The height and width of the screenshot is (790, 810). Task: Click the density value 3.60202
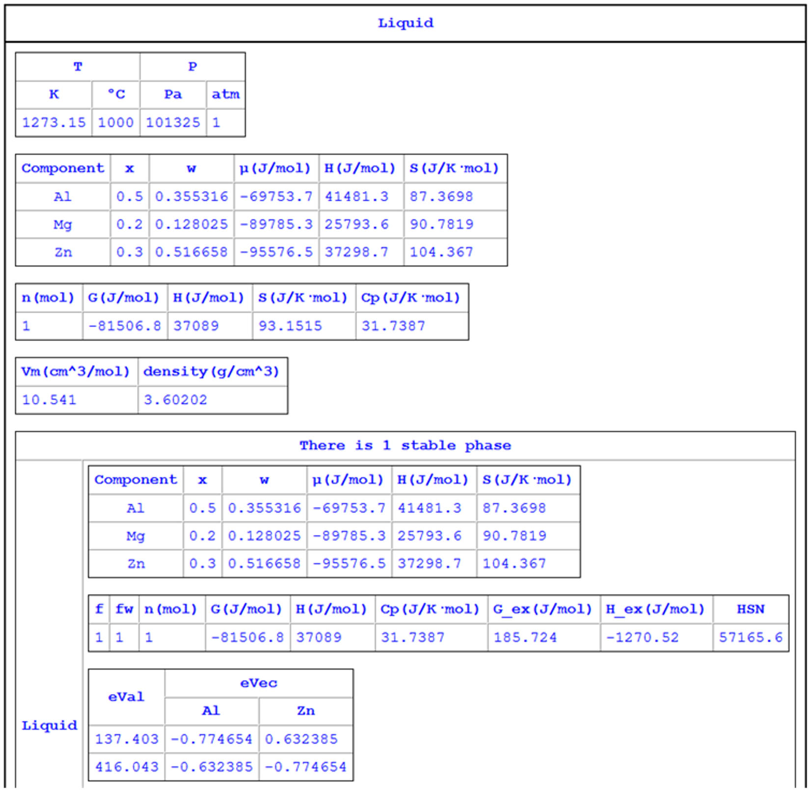[175, 400]
